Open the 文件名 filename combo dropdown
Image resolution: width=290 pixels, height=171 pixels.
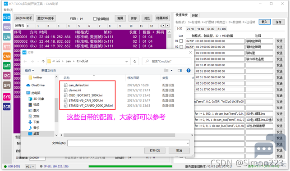pyautogui.click(x=188, y=143)
